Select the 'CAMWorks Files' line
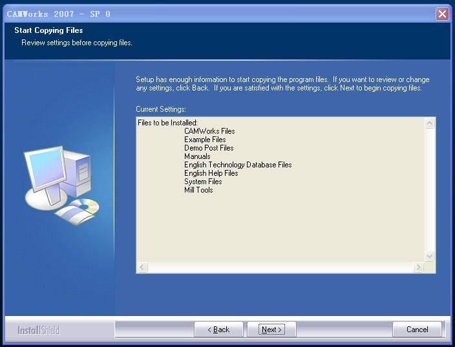The height and width of the screenshot is (347, 455). point(209,131)
